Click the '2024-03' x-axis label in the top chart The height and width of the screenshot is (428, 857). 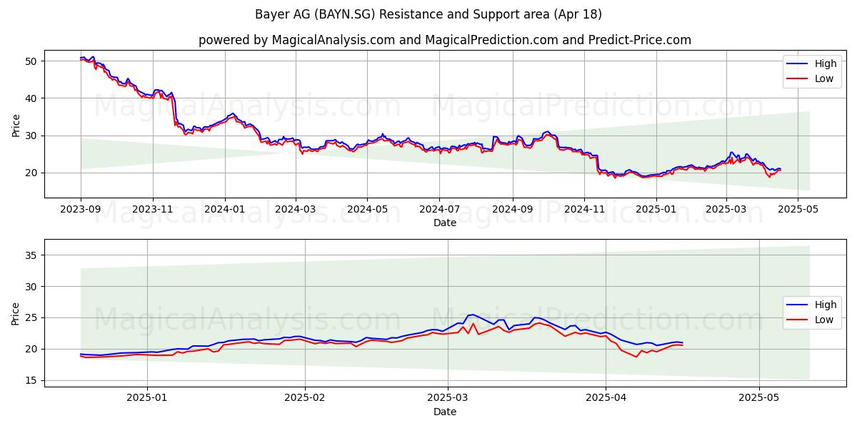click(x=296, y=210)
